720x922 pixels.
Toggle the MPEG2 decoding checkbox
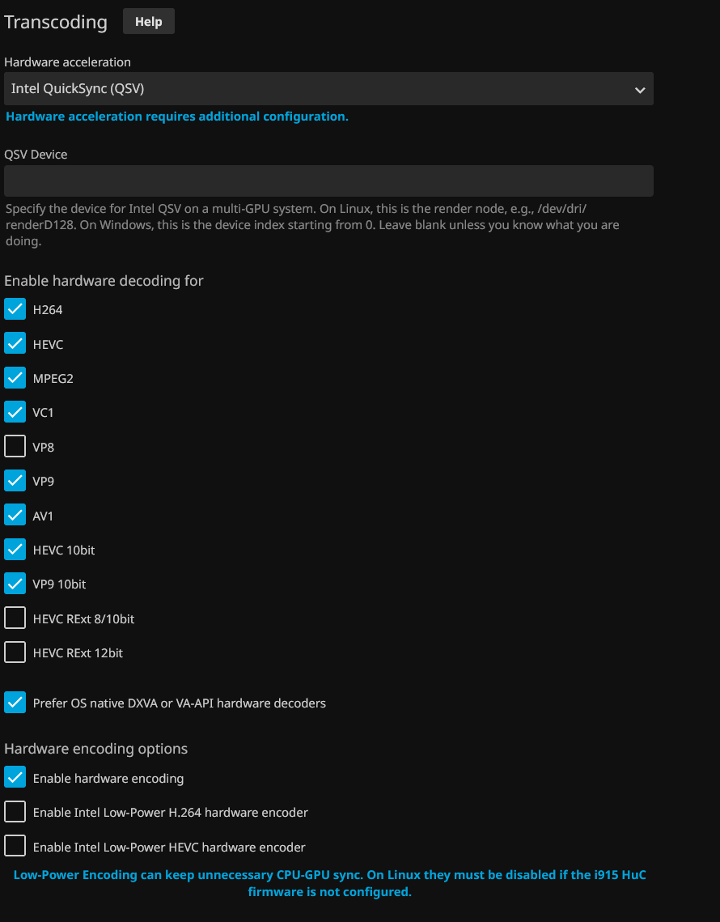click(x=15, y=378)
